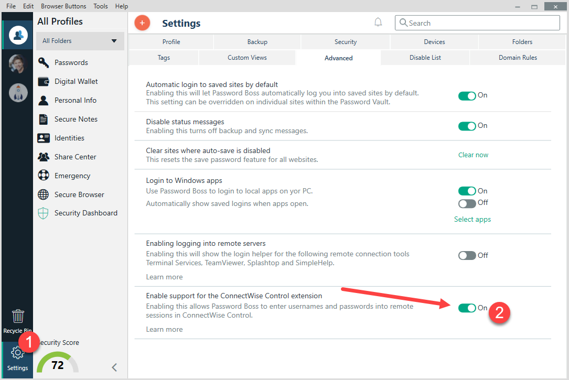Viewport: 569px width, 380px height.
Task: Select the Personal Info person icon
Action: tap(44, 100)
